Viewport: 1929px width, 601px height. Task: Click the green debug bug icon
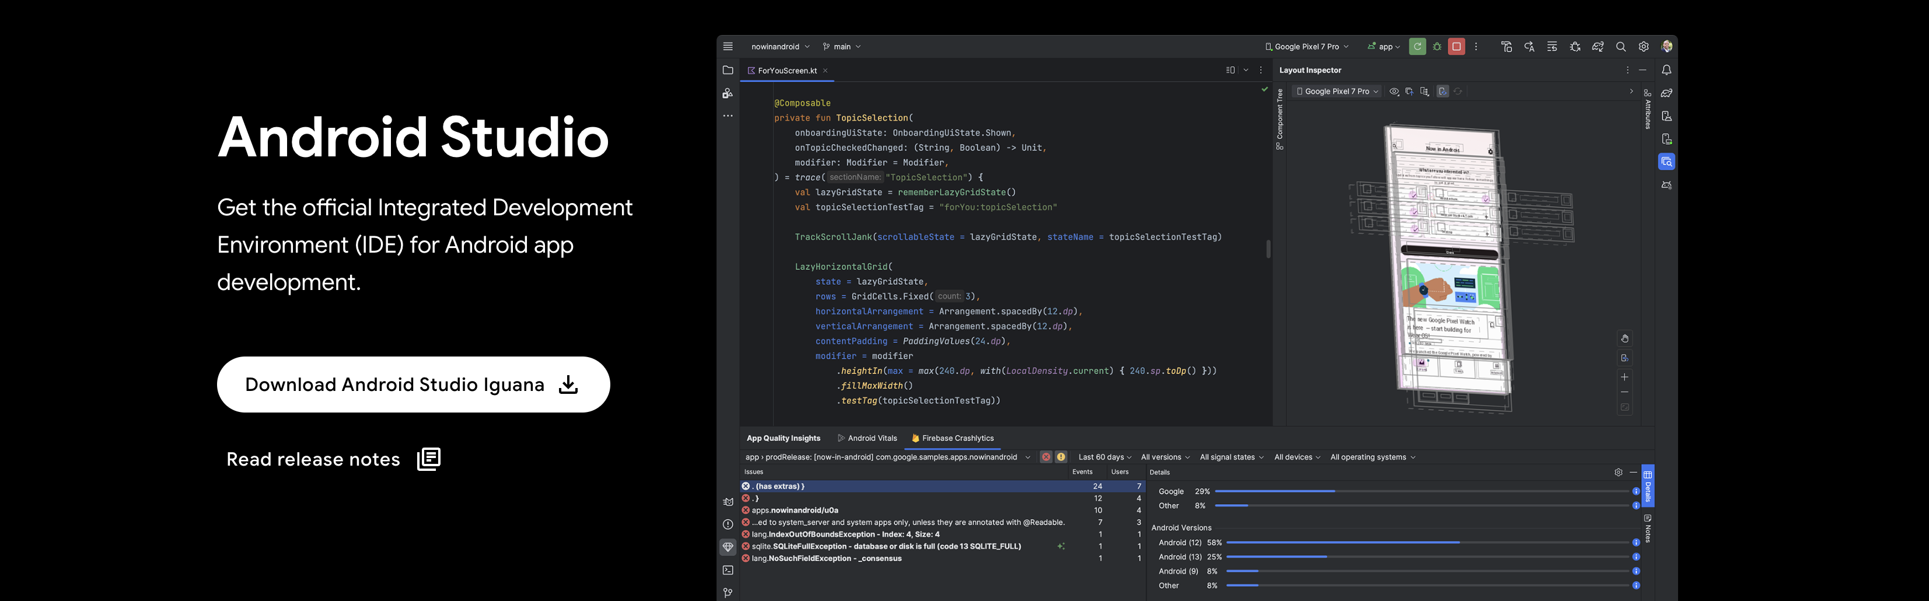click(1437, 47)
